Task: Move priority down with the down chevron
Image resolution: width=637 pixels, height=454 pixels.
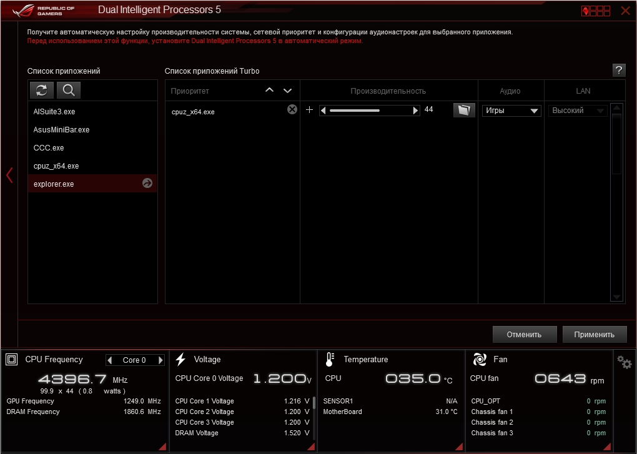Action: click(288, 91)
